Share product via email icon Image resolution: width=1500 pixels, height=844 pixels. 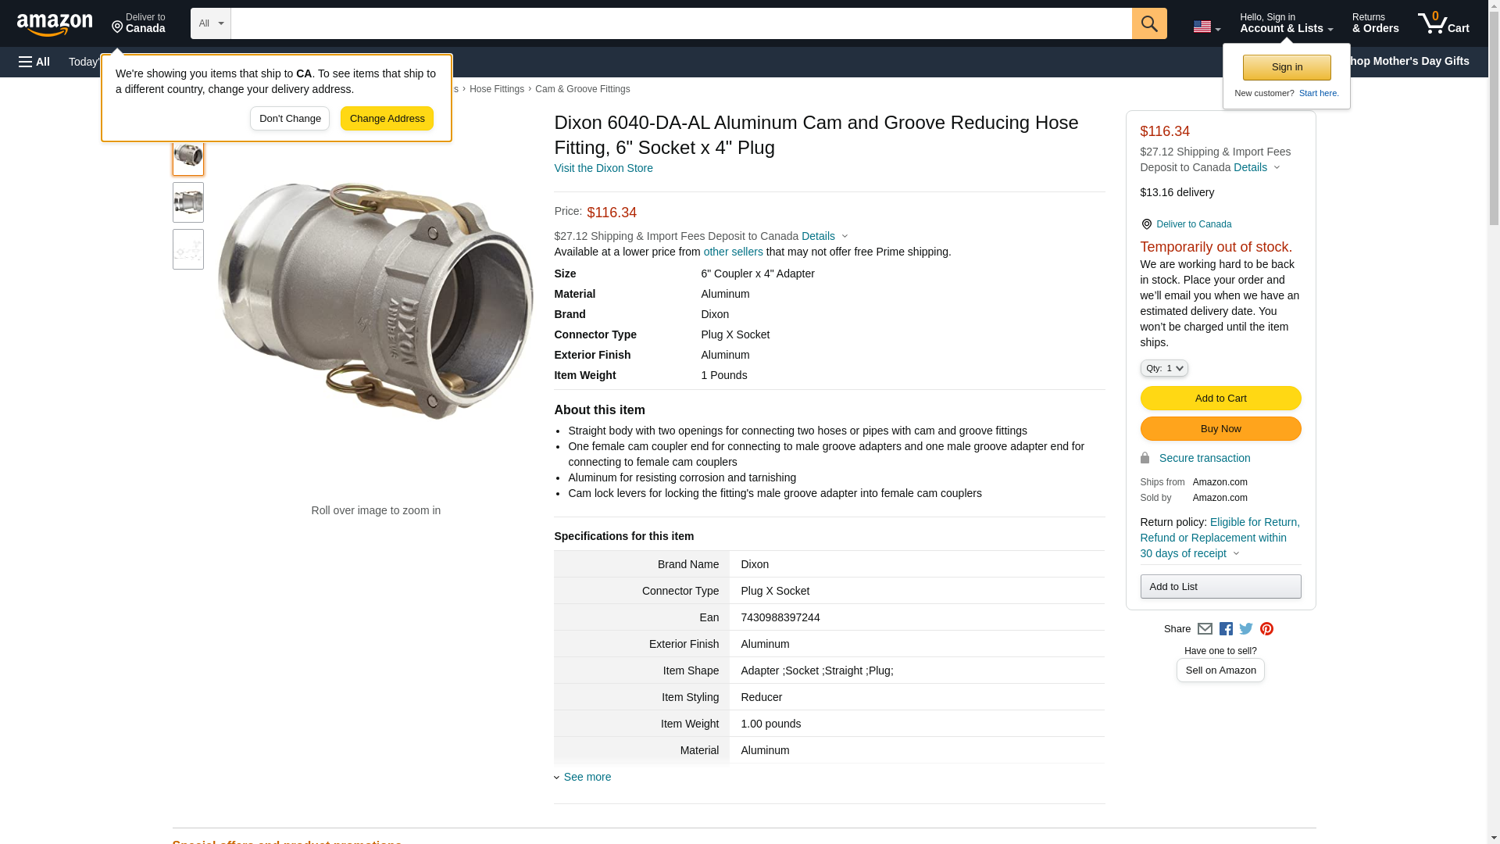point(1205,629)
